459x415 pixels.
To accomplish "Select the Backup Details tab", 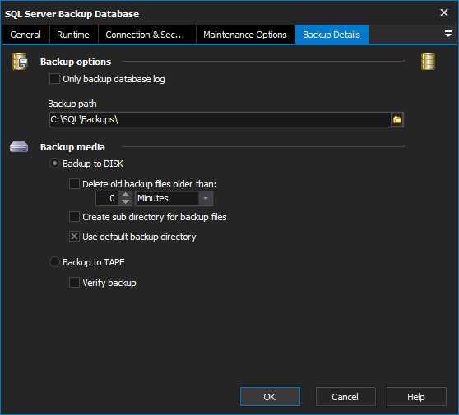I will point(331,35).
